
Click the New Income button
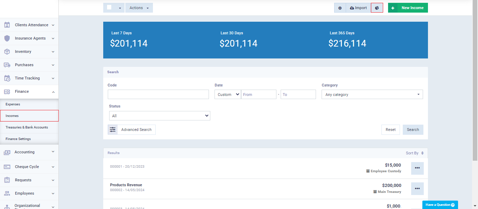tap(408, 8)
